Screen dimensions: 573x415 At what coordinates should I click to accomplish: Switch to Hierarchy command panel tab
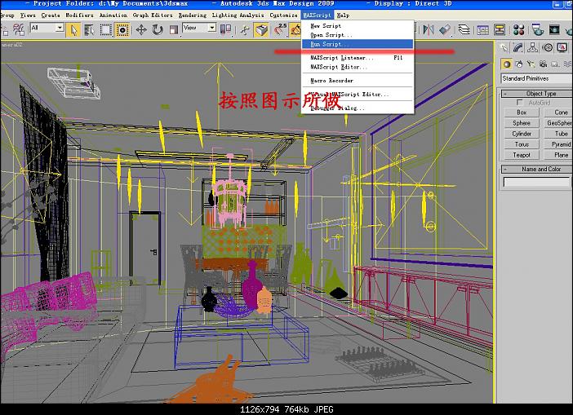point(532,48)
